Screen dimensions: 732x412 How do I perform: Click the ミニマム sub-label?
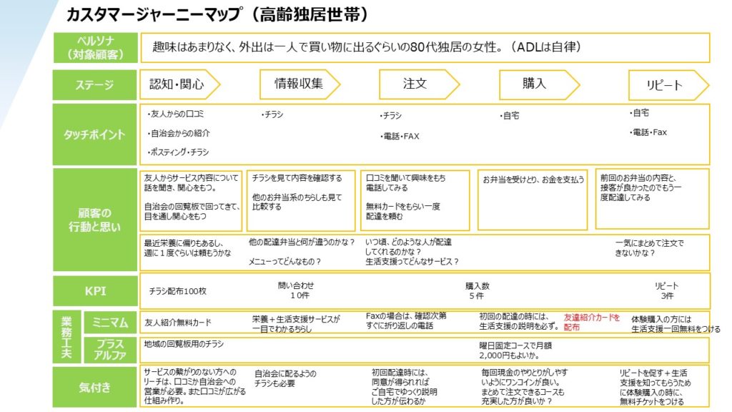point(110,322)
